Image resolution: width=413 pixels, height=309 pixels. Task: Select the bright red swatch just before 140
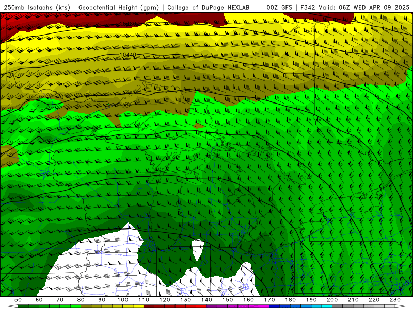click(x=201, y=306)
